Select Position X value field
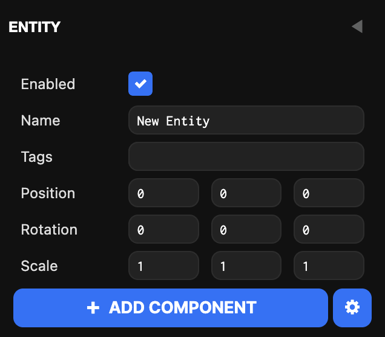 (x=164, y=193)
